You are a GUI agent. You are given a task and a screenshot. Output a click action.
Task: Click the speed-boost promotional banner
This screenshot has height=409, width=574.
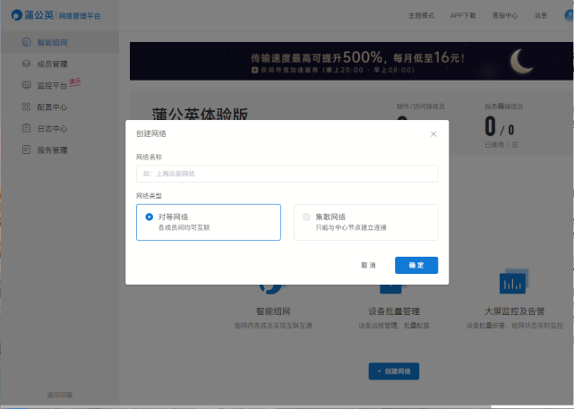351,61
